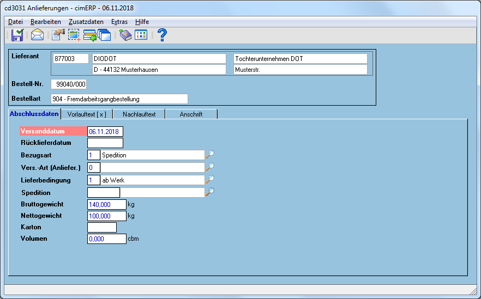
Task: Open the Spedition search magnifier
Action: (x=210, y=192)
